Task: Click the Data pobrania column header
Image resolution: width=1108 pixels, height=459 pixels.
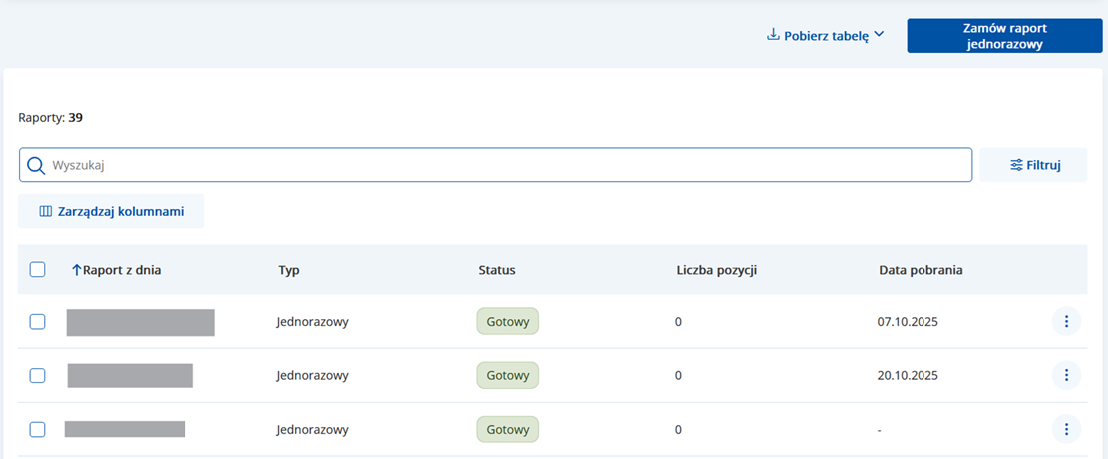Action: pyautogui.click(x=920, y=269)
